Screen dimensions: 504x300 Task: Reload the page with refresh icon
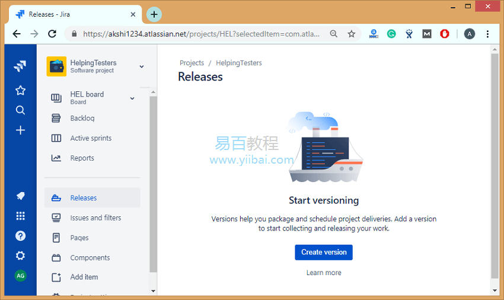click(x=52, y=34)
